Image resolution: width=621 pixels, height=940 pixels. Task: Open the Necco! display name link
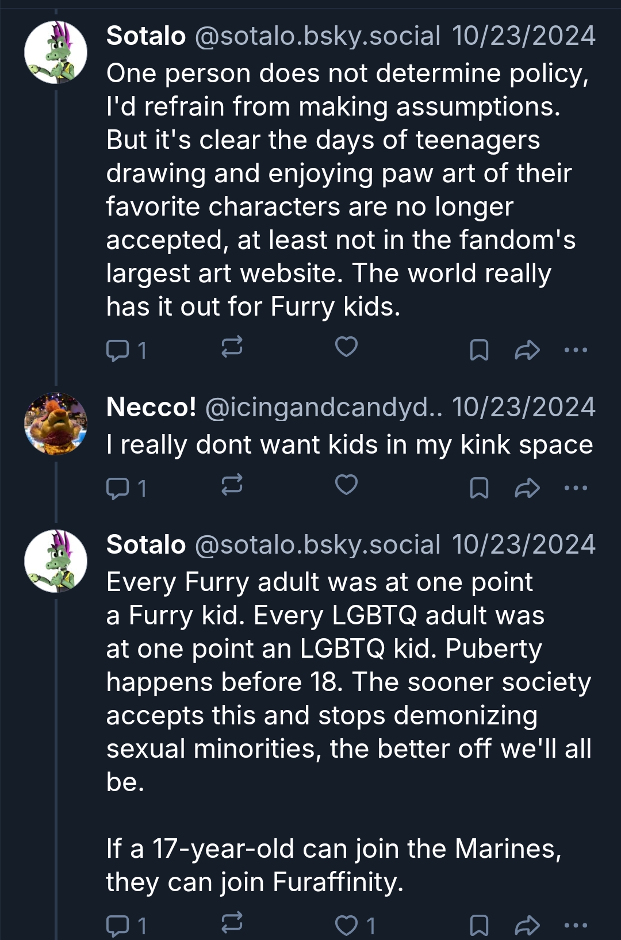(x=151, y=407)
